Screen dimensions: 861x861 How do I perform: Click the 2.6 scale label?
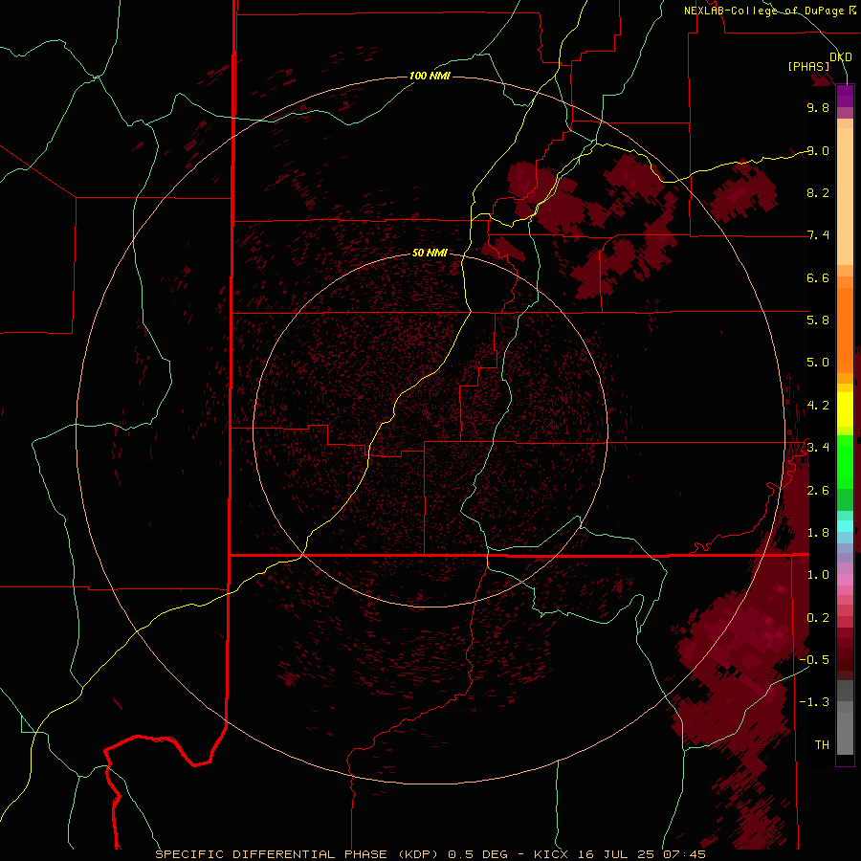pyautogui.click(x=818, y=491)
